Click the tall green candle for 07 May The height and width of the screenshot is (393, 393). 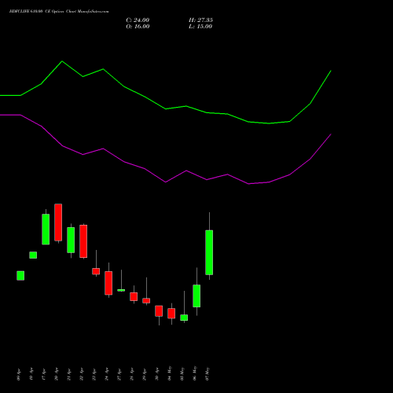tap(209, 252)
